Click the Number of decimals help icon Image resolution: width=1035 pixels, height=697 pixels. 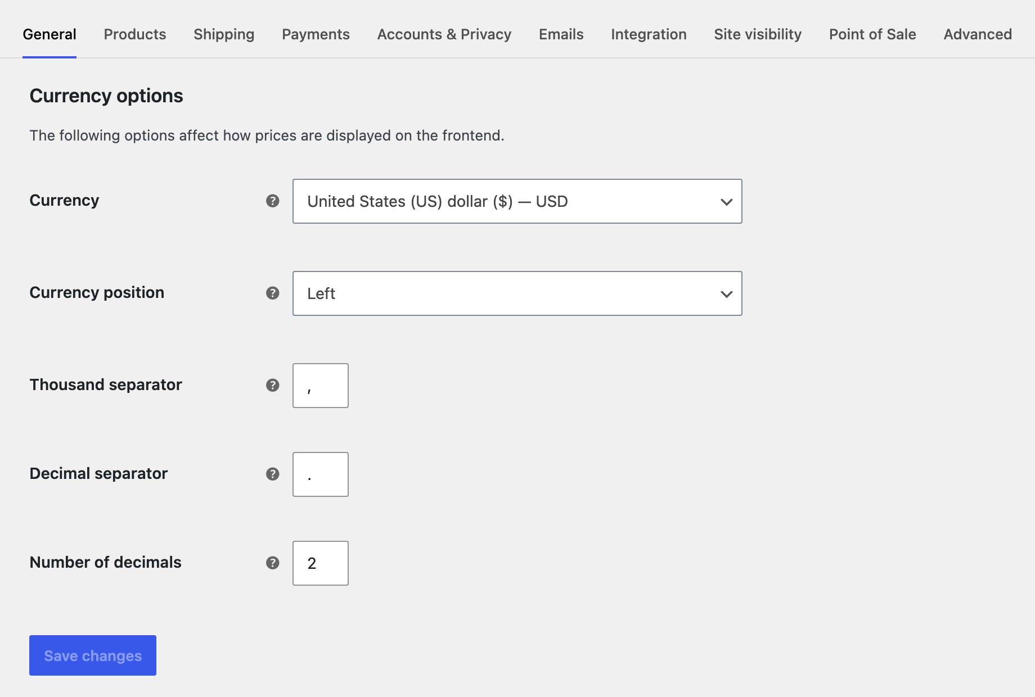tap(273, 563)
